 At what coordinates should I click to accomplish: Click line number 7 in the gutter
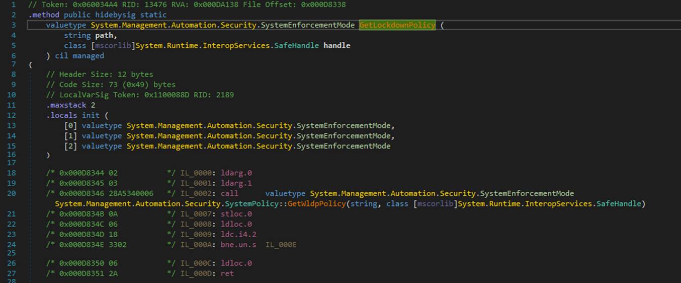point(14,64)
